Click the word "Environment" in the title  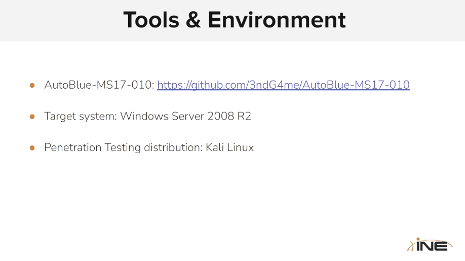(x=277, y=20)
